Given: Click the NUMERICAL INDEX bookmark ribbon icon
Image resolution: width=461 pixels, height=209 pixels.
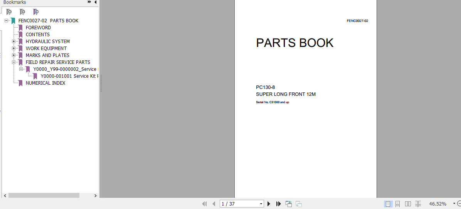Looking at the screenshot, I should [20, 83].
